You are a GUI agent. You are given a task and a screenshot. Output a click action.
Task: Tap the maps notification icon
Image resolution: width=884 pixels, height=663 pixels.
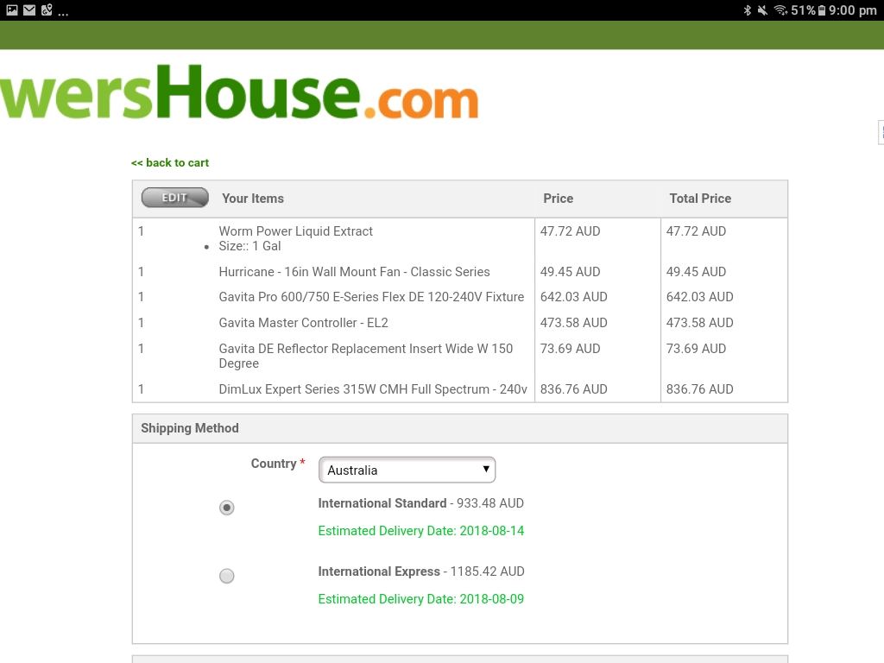coord(47,9)
